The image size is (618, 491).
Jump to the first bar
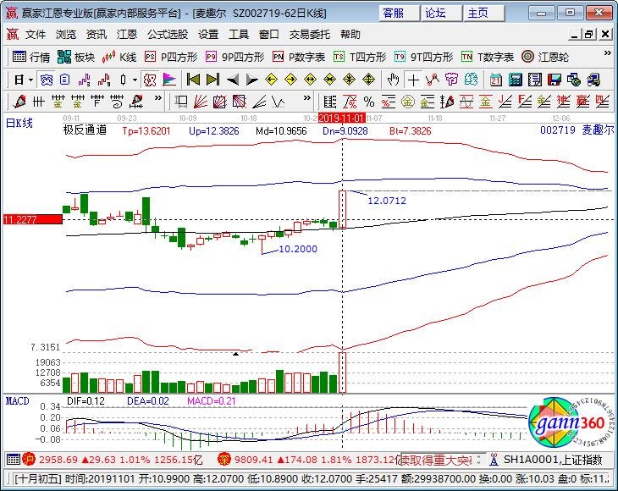coord(193,80)
